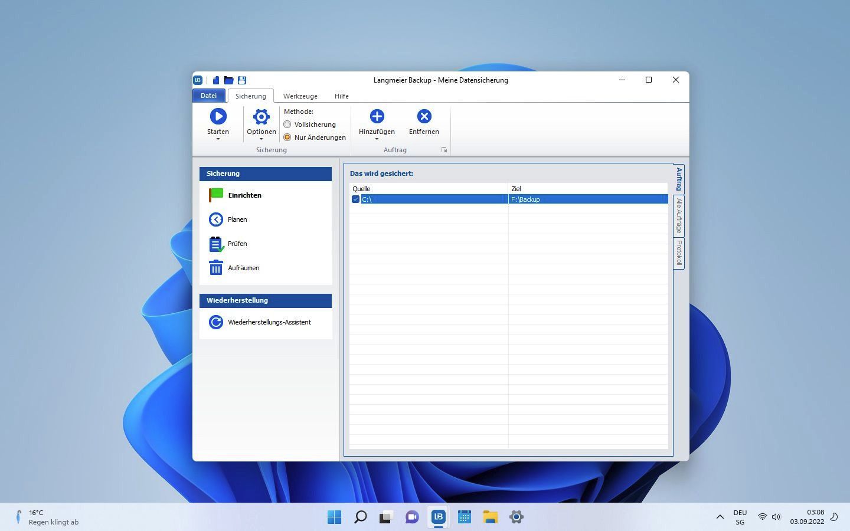This screenshot has width=850, height=531.
Task: Select the Vollsicherung radio button
Action: tap(287, 124)
